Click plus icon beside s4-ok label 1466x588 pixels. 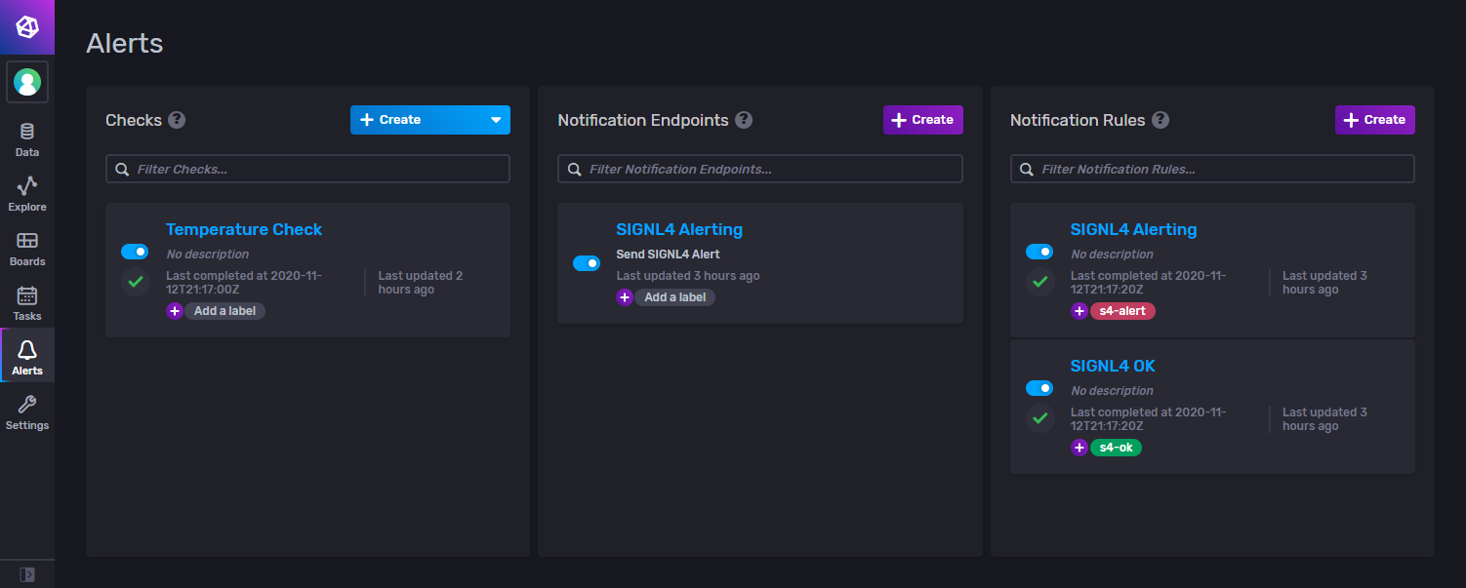[1079, 448]
